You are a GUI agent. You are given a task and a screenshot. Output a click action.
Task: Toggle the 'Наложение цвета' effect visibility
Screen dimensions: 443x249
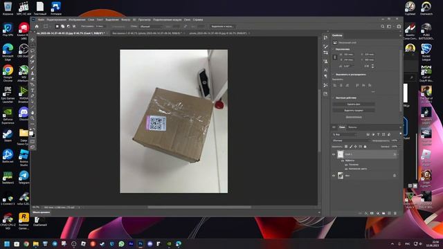[346, 169]
